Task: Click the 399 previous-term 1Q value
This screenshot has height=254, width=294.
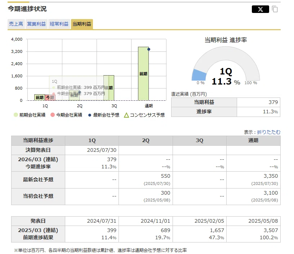Action: pos(112,230)
